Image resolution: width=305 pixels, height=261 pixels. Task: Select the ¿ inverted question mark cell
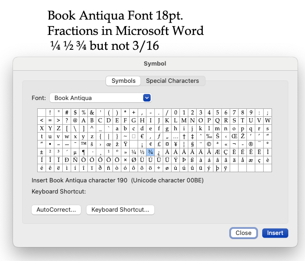[x=159, y=152]
